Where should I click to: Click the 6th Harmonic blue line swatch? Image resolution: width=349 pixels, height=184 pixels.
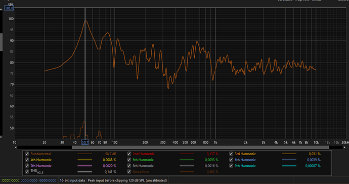(289, 160)
